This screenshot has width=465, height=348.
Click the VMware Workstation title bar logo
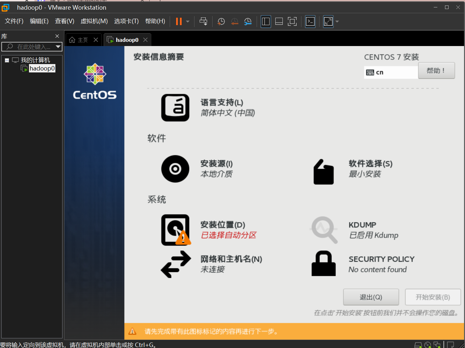tap(6, 7)
